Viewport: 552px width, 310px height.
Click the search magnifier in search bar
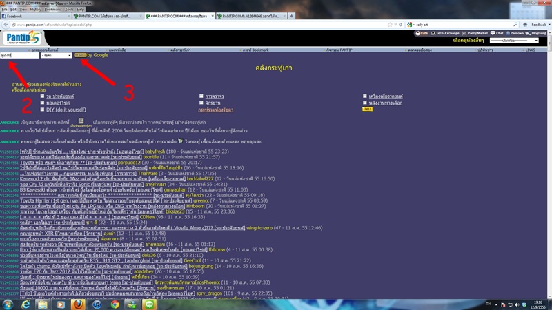515,25
